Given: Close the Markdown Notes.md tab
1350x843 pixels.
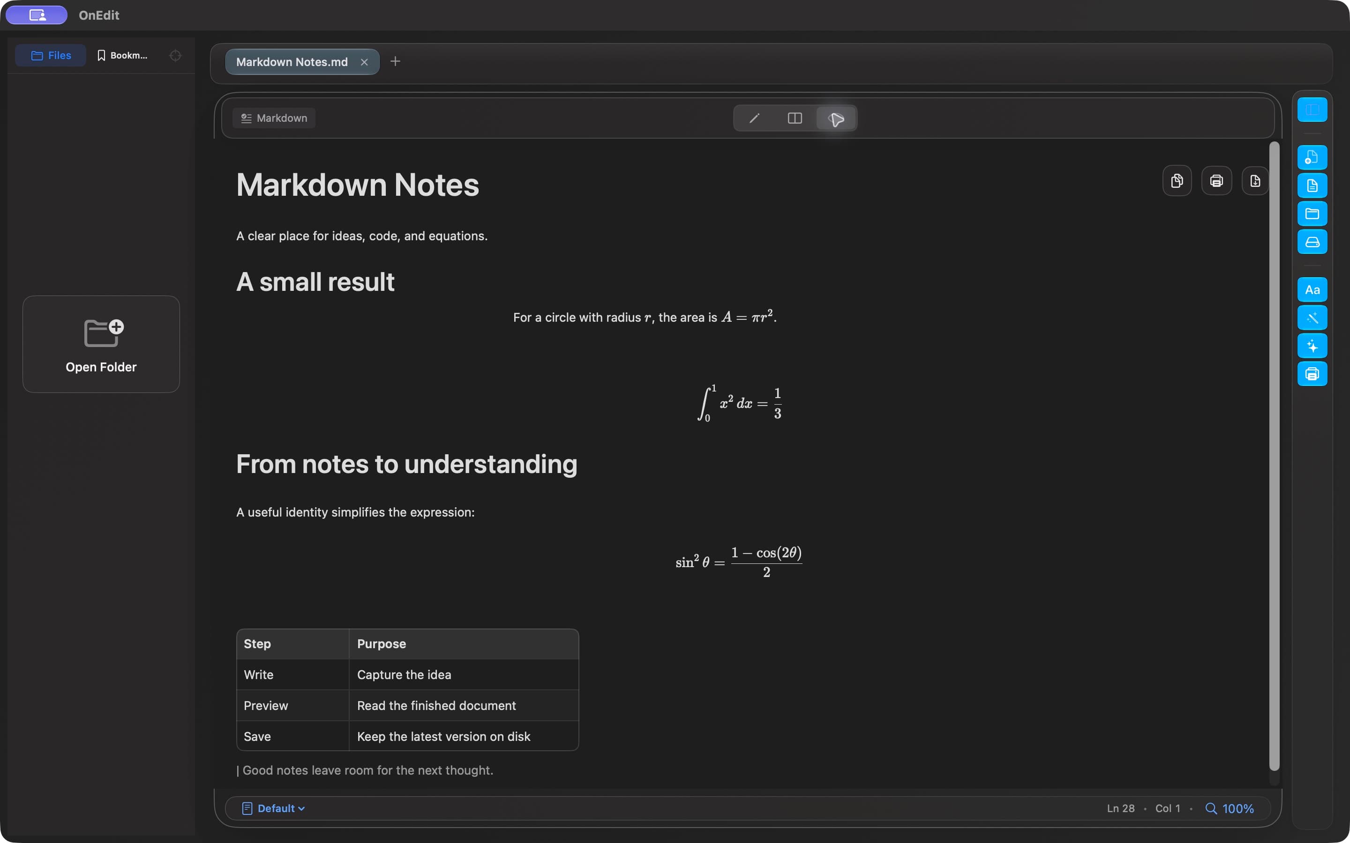Looking at the screenshot, I should pyautogui.click(x=364, y=62).
